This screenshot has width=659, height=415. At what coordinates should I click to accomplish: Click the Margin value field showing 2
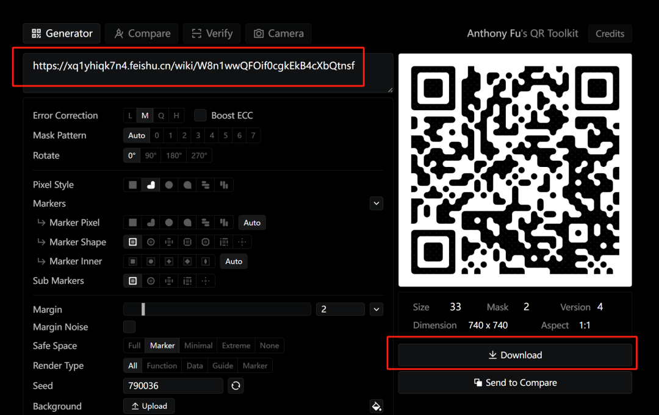tap(340, 309)
